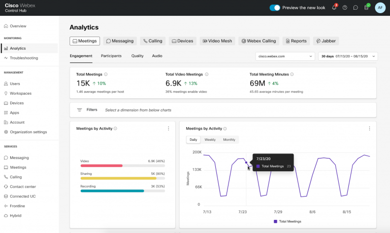This screenshot has height=233, width=390.
Task: Click the Frontline icon in sidebar
Action: pos(6,206)
